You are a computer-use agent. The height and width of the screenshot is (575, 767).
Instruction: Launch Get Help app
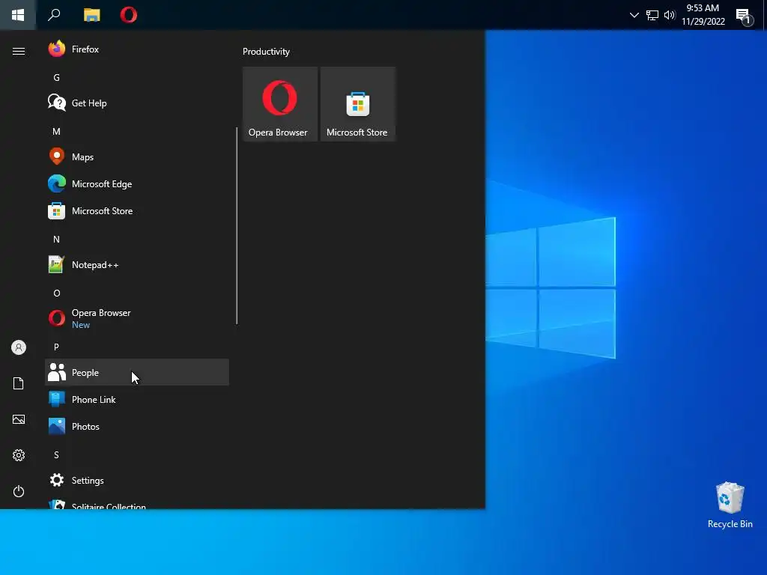(x=137, y=103)
